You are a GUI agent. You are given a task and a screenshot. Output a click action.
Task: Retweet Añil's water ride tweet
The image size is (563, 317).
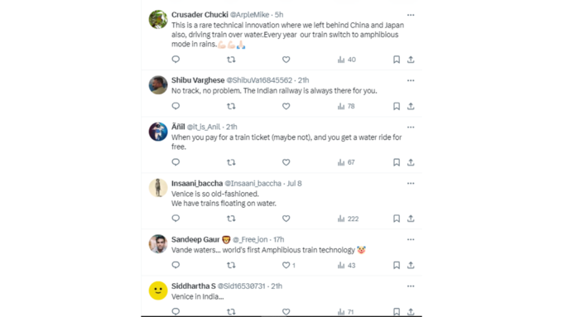tap(231, 162)
